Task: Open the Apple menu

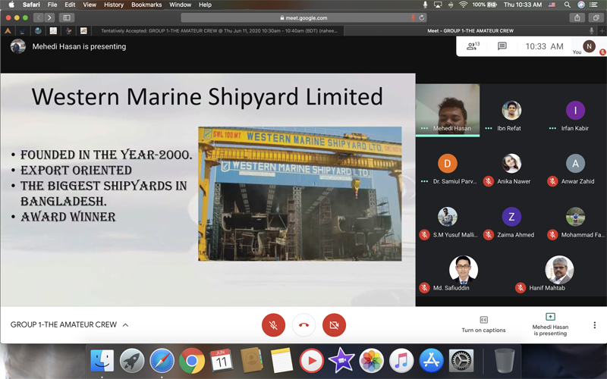Action: [11, 5]
